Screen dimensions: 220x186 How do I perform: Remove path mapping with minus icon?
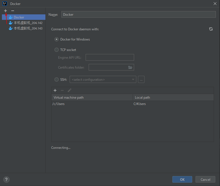(62, 91)
